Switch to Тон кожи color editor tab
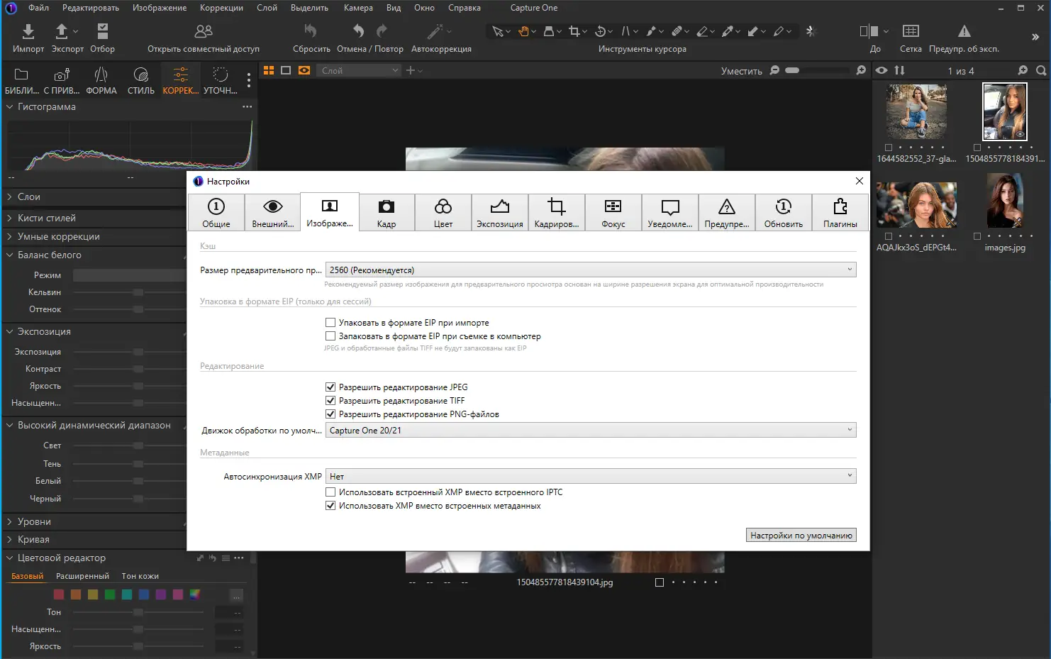The image size is (1051, 659). click(140, 577)
